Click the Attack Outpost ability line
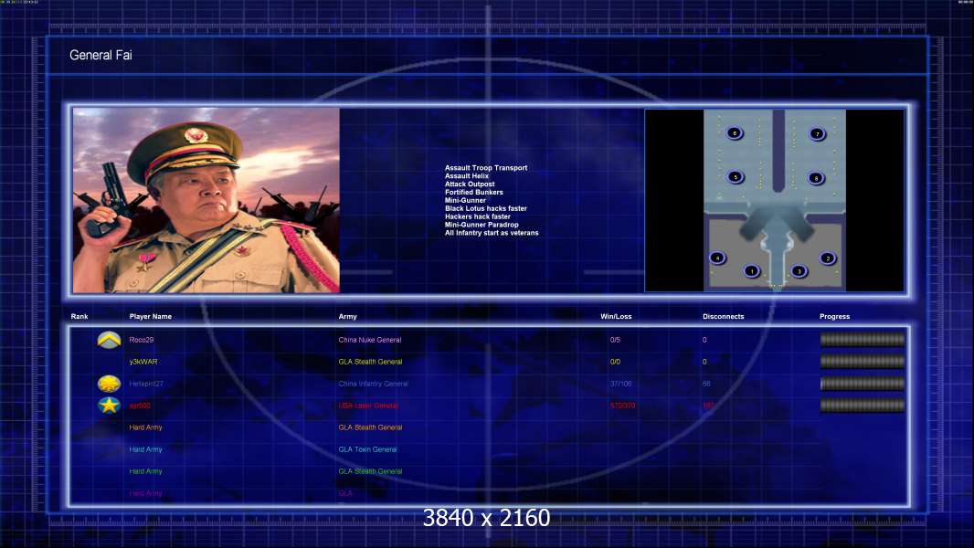974x548 pixels. (470, 184)
